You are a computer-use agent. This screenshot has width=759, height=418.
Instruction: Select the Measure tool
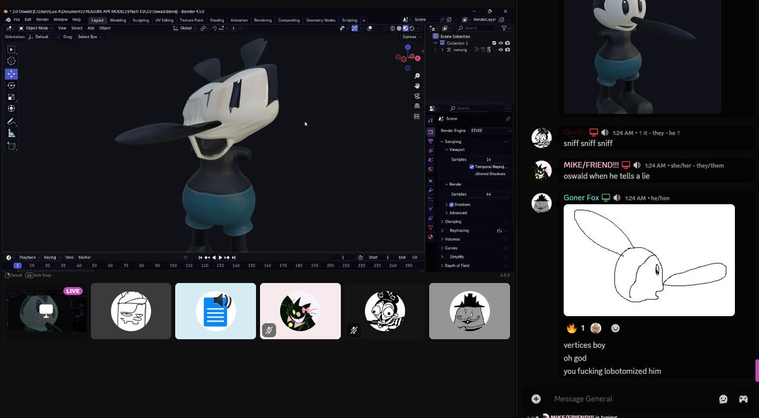11,133
